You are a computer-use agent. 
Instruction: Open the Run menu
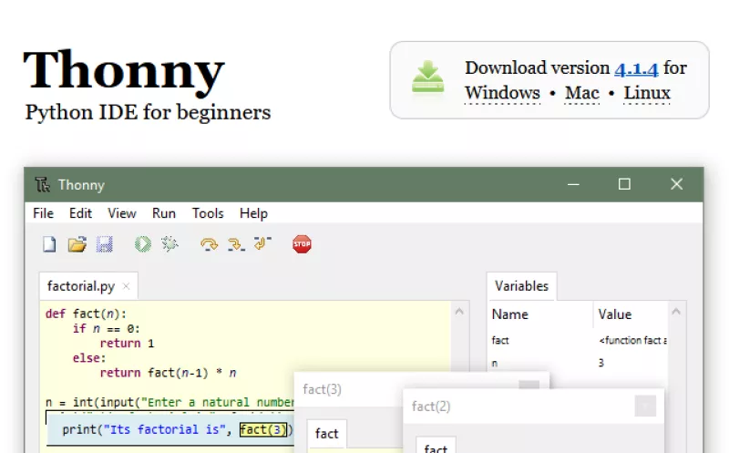pos(164,213)
